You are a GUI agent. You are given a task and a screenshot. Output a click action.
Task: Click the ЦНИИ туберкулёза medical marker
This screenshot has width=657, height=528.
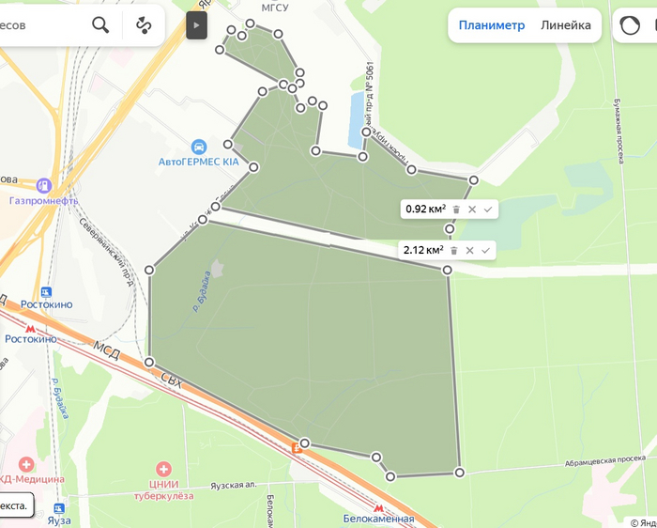tap(163, 469)
